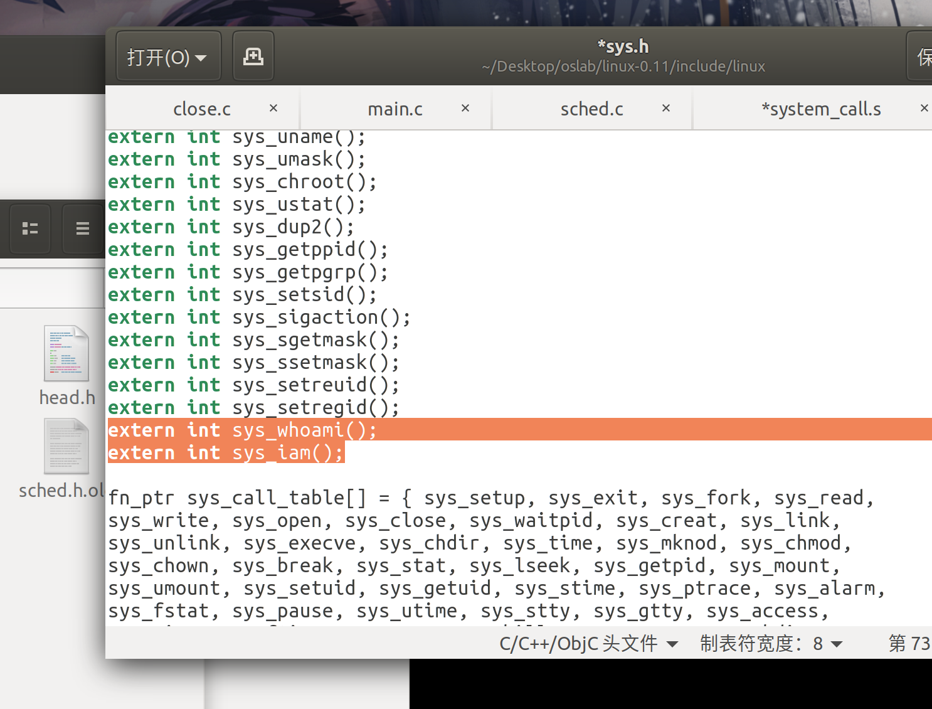The width and height of the screenshot is (932, 709).
Task: Close the sched.c tab
Action: click(666, 108)
